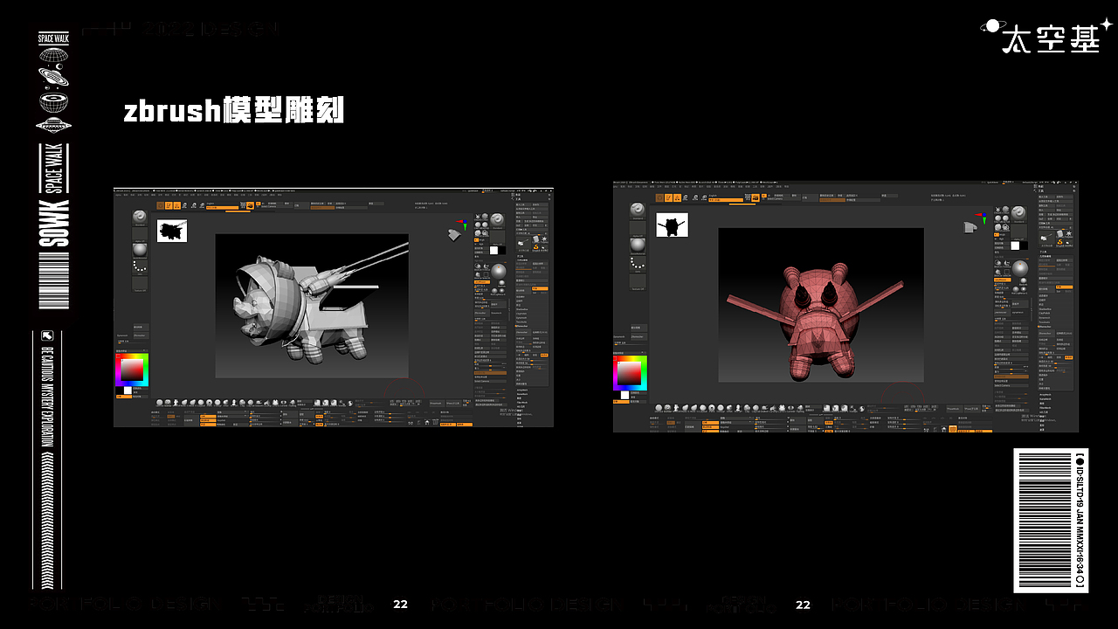Click camera head orientation icon in right ZBrush screenshot
The width and height of the screenshot is (1118, 629).
coord(970,228)
